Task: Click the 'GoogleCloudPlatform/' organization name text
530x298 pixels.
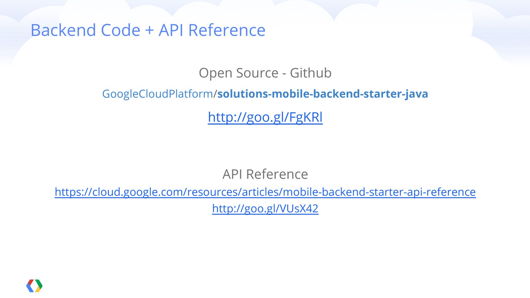Action: coord(159,93)
